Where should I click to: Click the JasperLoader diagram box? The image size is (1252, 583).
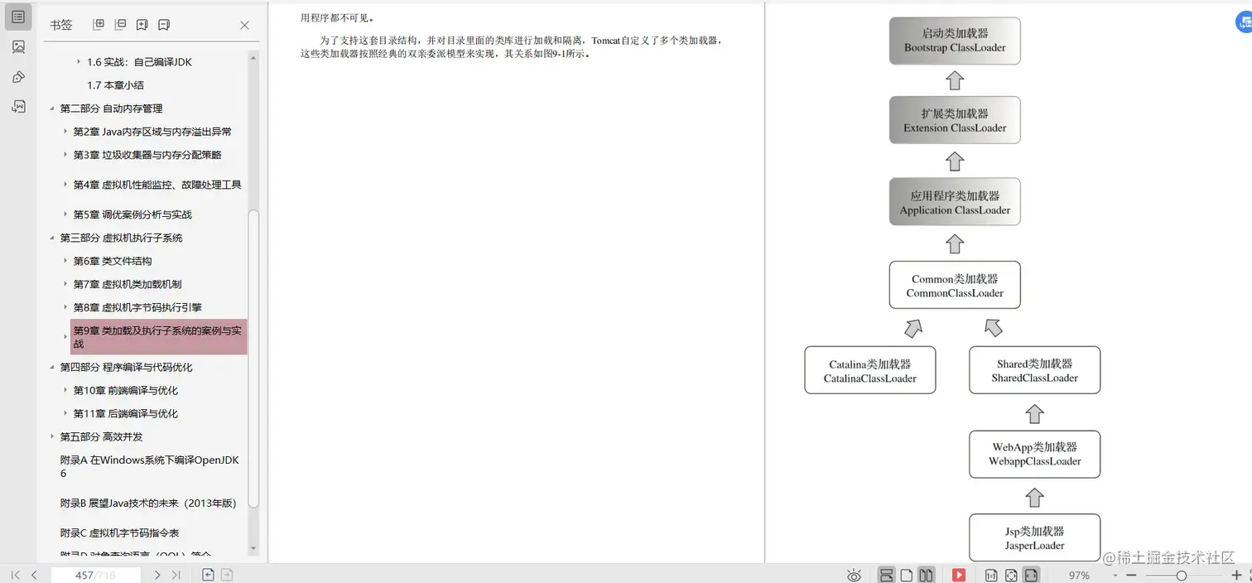1035,538
